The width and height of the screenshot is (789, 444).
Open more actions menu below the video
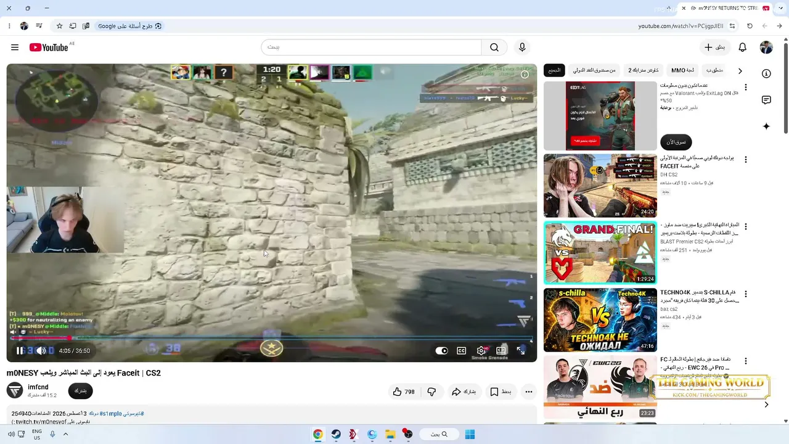point(529,392)
